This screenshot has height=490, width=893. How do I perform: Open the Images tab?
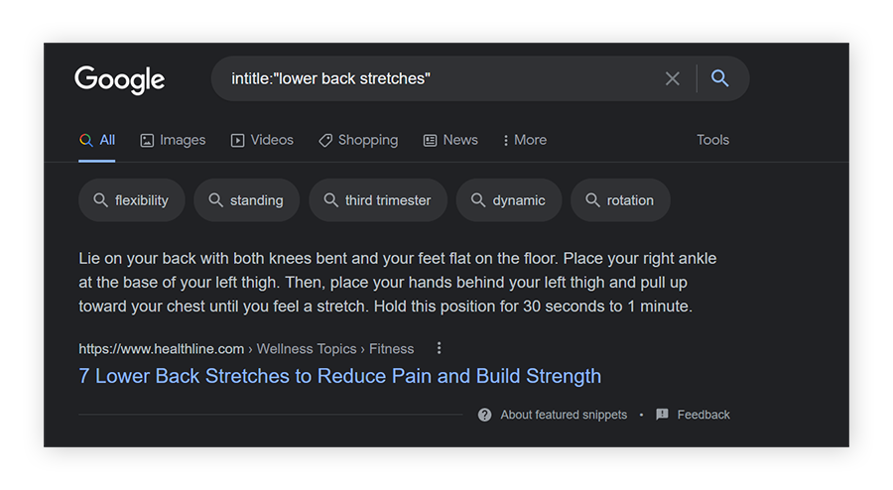click(x=173, y=140)
